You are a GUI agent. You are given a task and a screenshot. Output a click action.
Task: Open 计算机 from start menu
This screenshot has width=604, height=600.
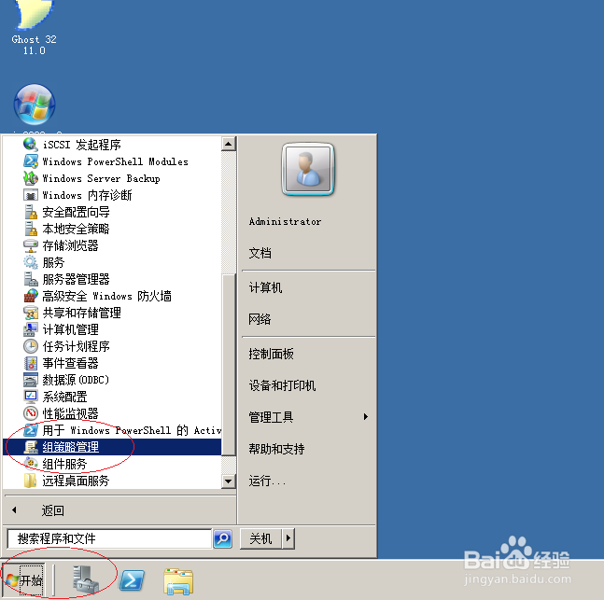click(265, 287)
